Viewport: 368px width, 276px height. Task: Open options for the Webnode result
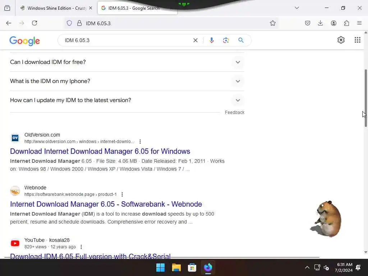coord(122,194)
